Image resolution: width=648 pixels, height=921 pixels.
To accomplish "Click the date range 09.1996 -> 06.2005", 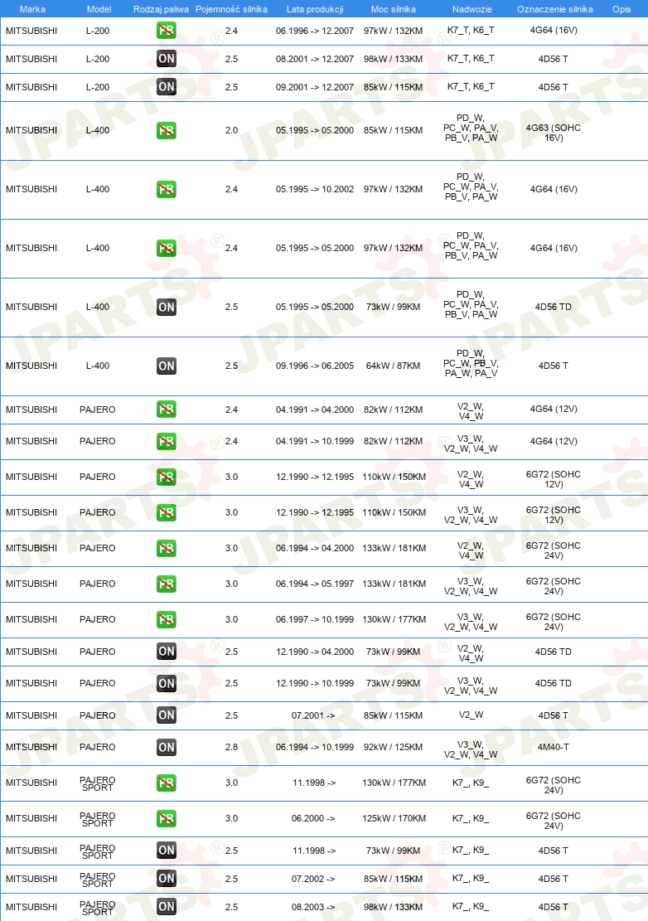I will [315, 366].
